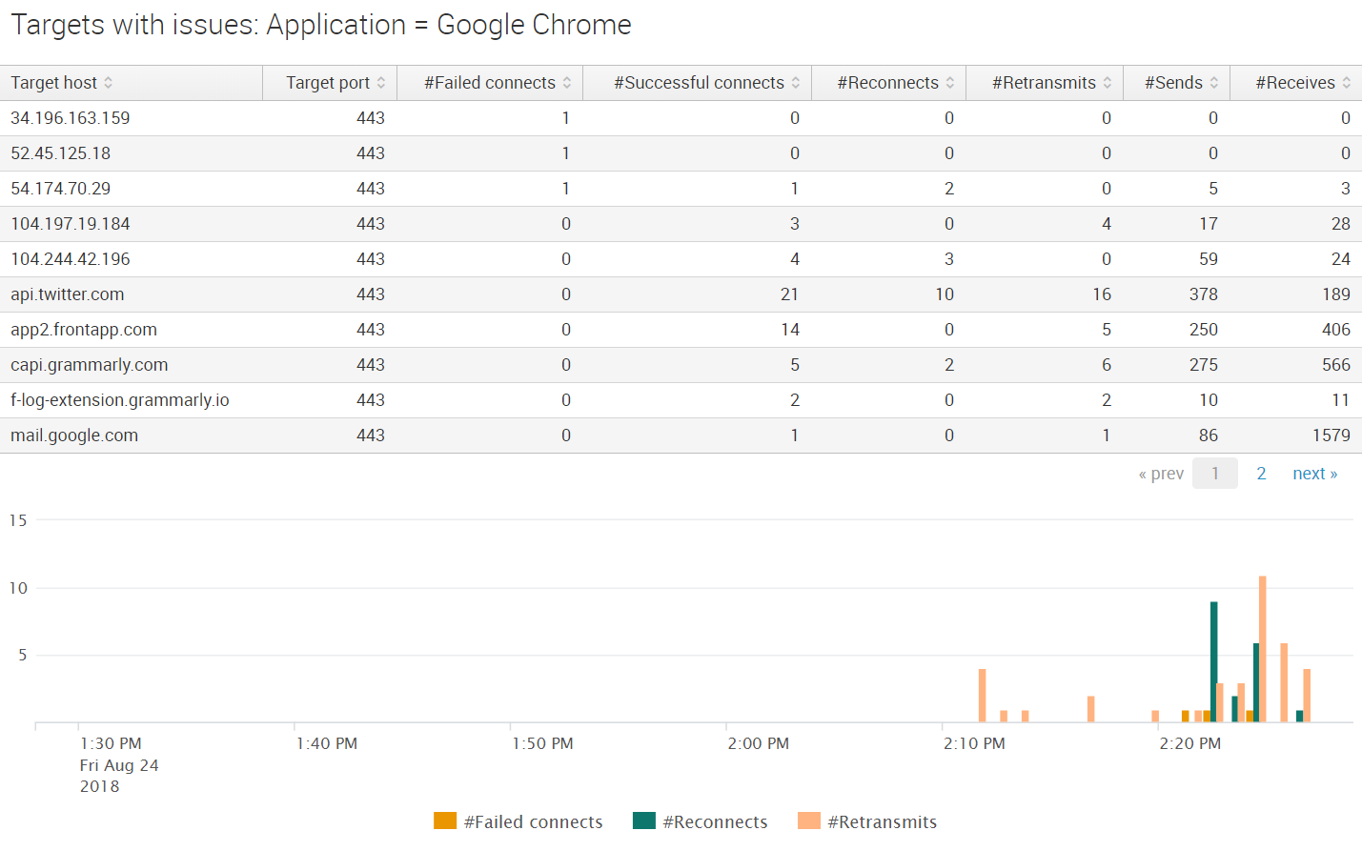The height and width of the screenshot is (851, 1362).
Task: Click the next » pagination link
Action: pos(1314,474)
